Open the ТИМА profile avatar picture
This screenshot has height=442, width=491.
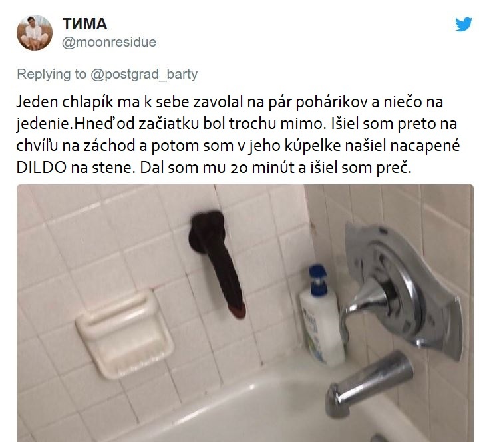coord(35,33)
